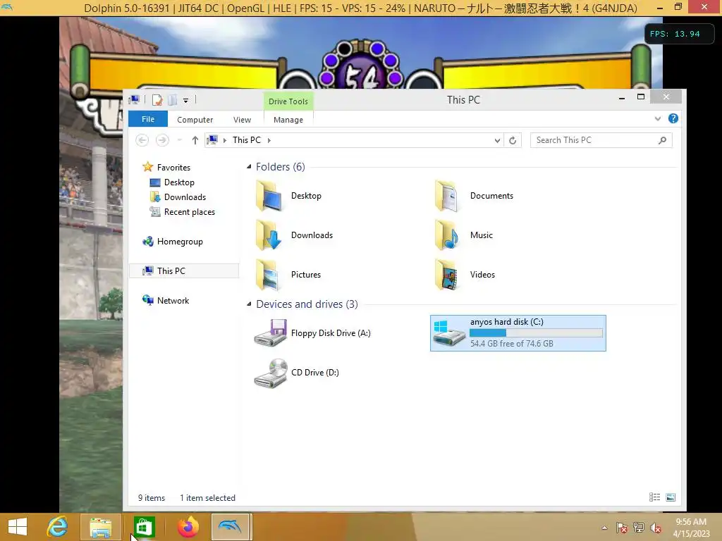Click '9 items' in status bar

(x=152, y=498)
